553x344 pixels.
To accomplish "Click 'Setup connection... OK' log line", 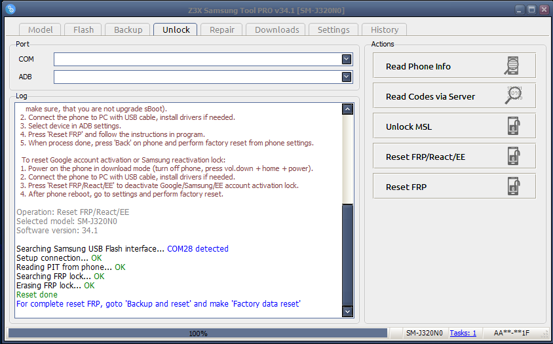I will tap(59, 258).
